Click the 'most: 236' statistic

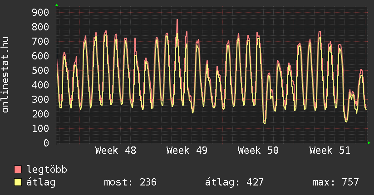[130, 182]
